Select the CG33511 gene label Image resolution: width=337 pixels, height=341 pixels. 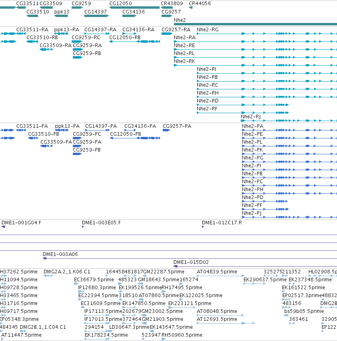(x=27, y=4)
